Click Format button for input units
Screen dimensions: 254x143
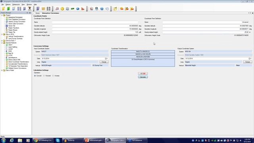pyautogui.click(x=104, y=62)
